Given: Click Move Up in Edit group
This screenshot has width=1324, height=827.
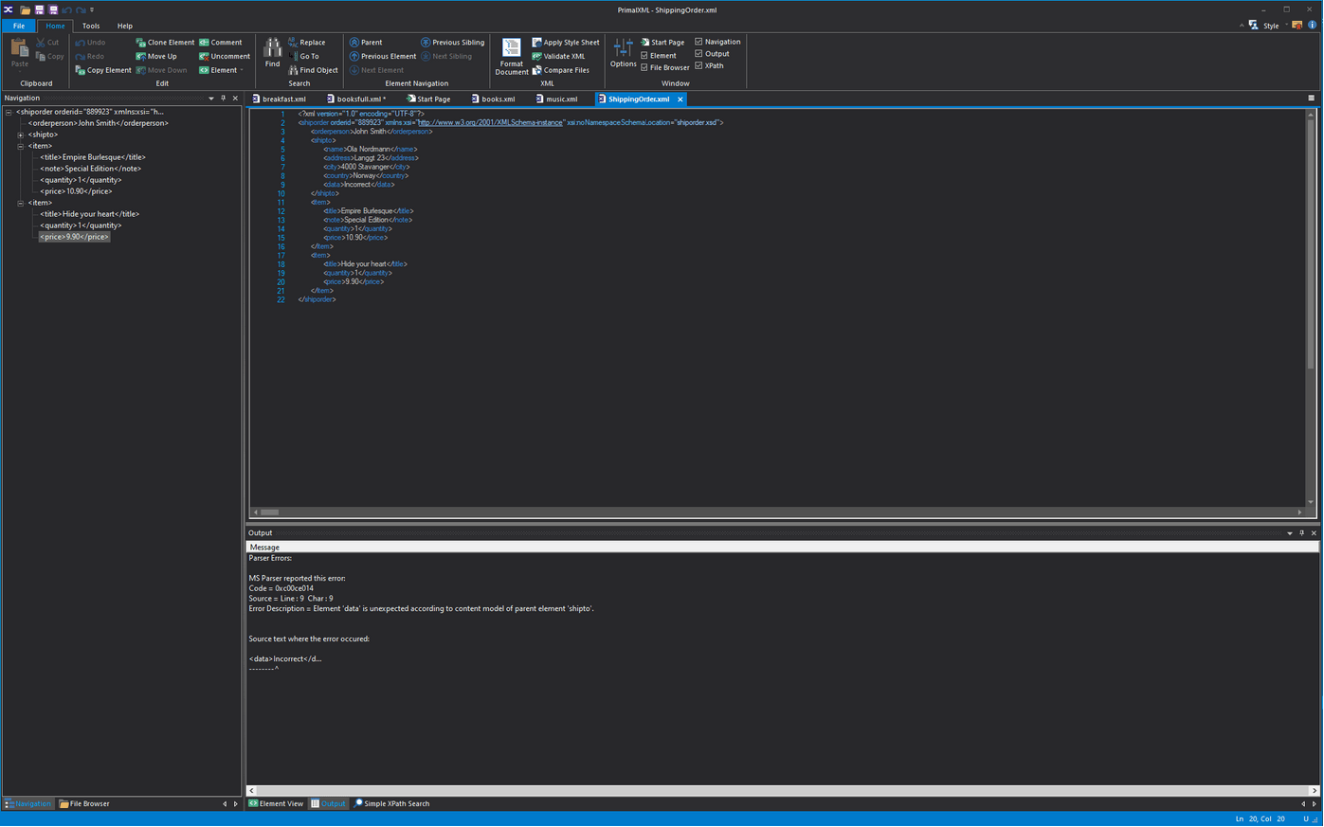Looking at the screenshot, I should 156,56.
